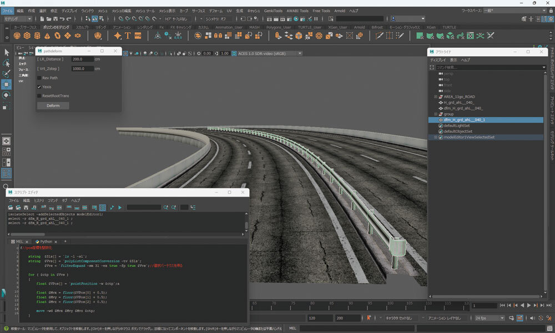Expand the AREA_11go_ROAD node in Outliner
Screen dimensions: 555x333
click(436, 97)
